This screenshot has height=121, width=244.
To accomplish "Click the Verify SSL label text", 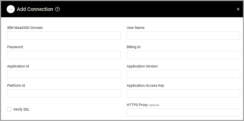I will pos(21,109).
